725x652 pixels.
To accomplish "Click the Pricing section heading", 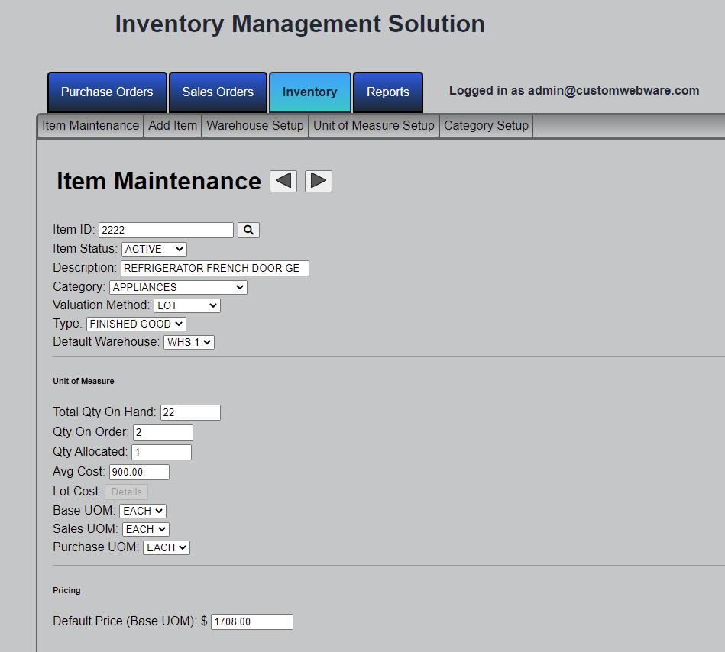I will point(66,591).
